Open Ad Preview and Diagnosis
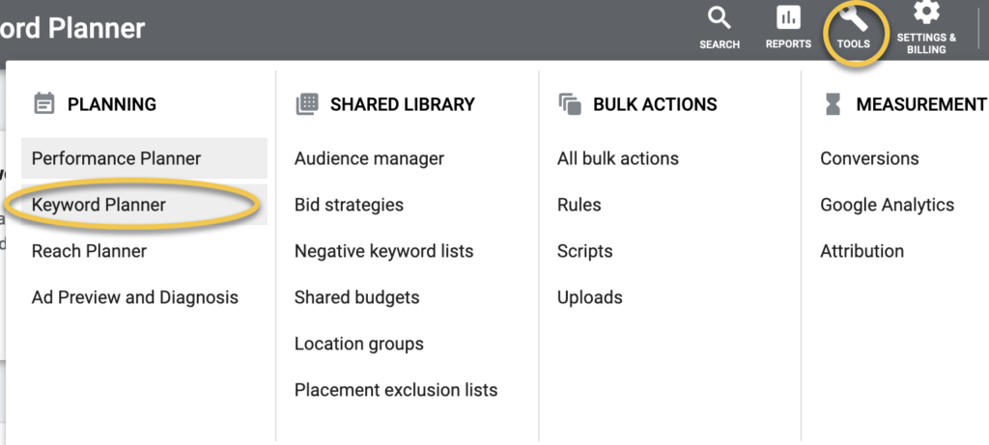This screenshot has height=445, width=989. [134, 297]
